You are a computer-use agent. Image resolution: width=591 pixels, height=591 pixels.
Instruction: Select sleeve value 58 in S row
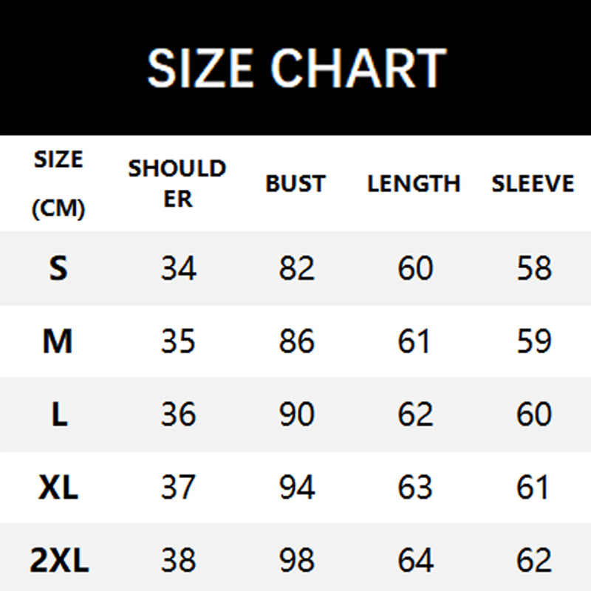coord(533,269)
